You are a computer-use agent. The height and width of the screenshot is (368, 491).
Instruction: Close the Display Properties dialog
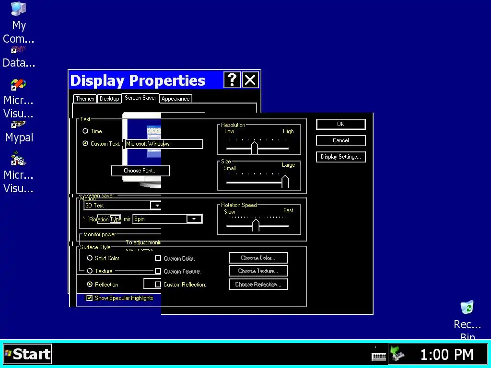(250, 80)
